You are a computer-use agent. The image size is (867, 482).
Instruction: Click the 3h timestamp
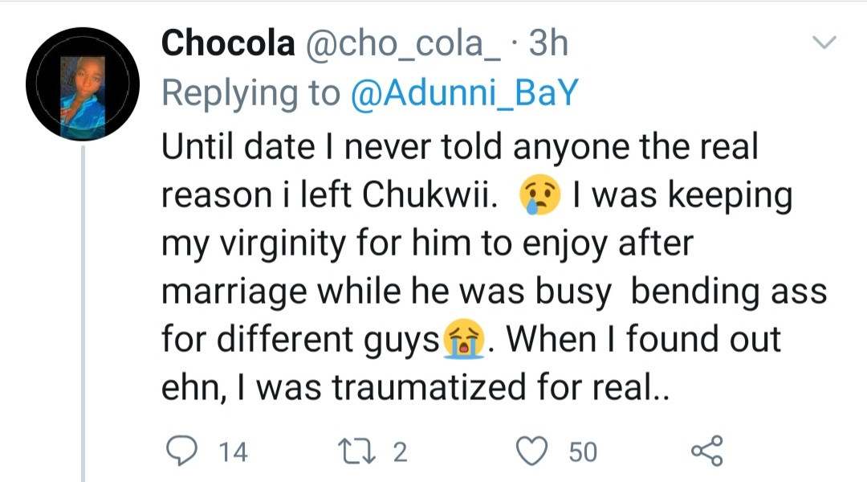pos(548,43)
